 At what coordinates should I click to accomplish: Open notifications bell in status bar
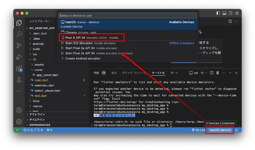237,130
